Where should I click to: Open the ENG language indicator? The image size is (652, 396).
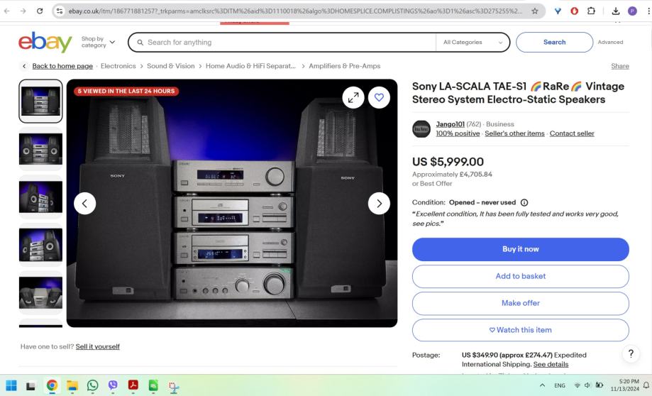pyautogui.click(x=560, y=385)
